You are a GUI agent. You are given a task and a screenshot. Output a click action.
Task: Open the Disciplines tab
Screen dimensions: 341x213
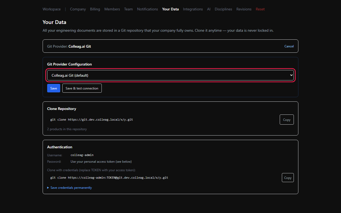(x=224, y=9)
